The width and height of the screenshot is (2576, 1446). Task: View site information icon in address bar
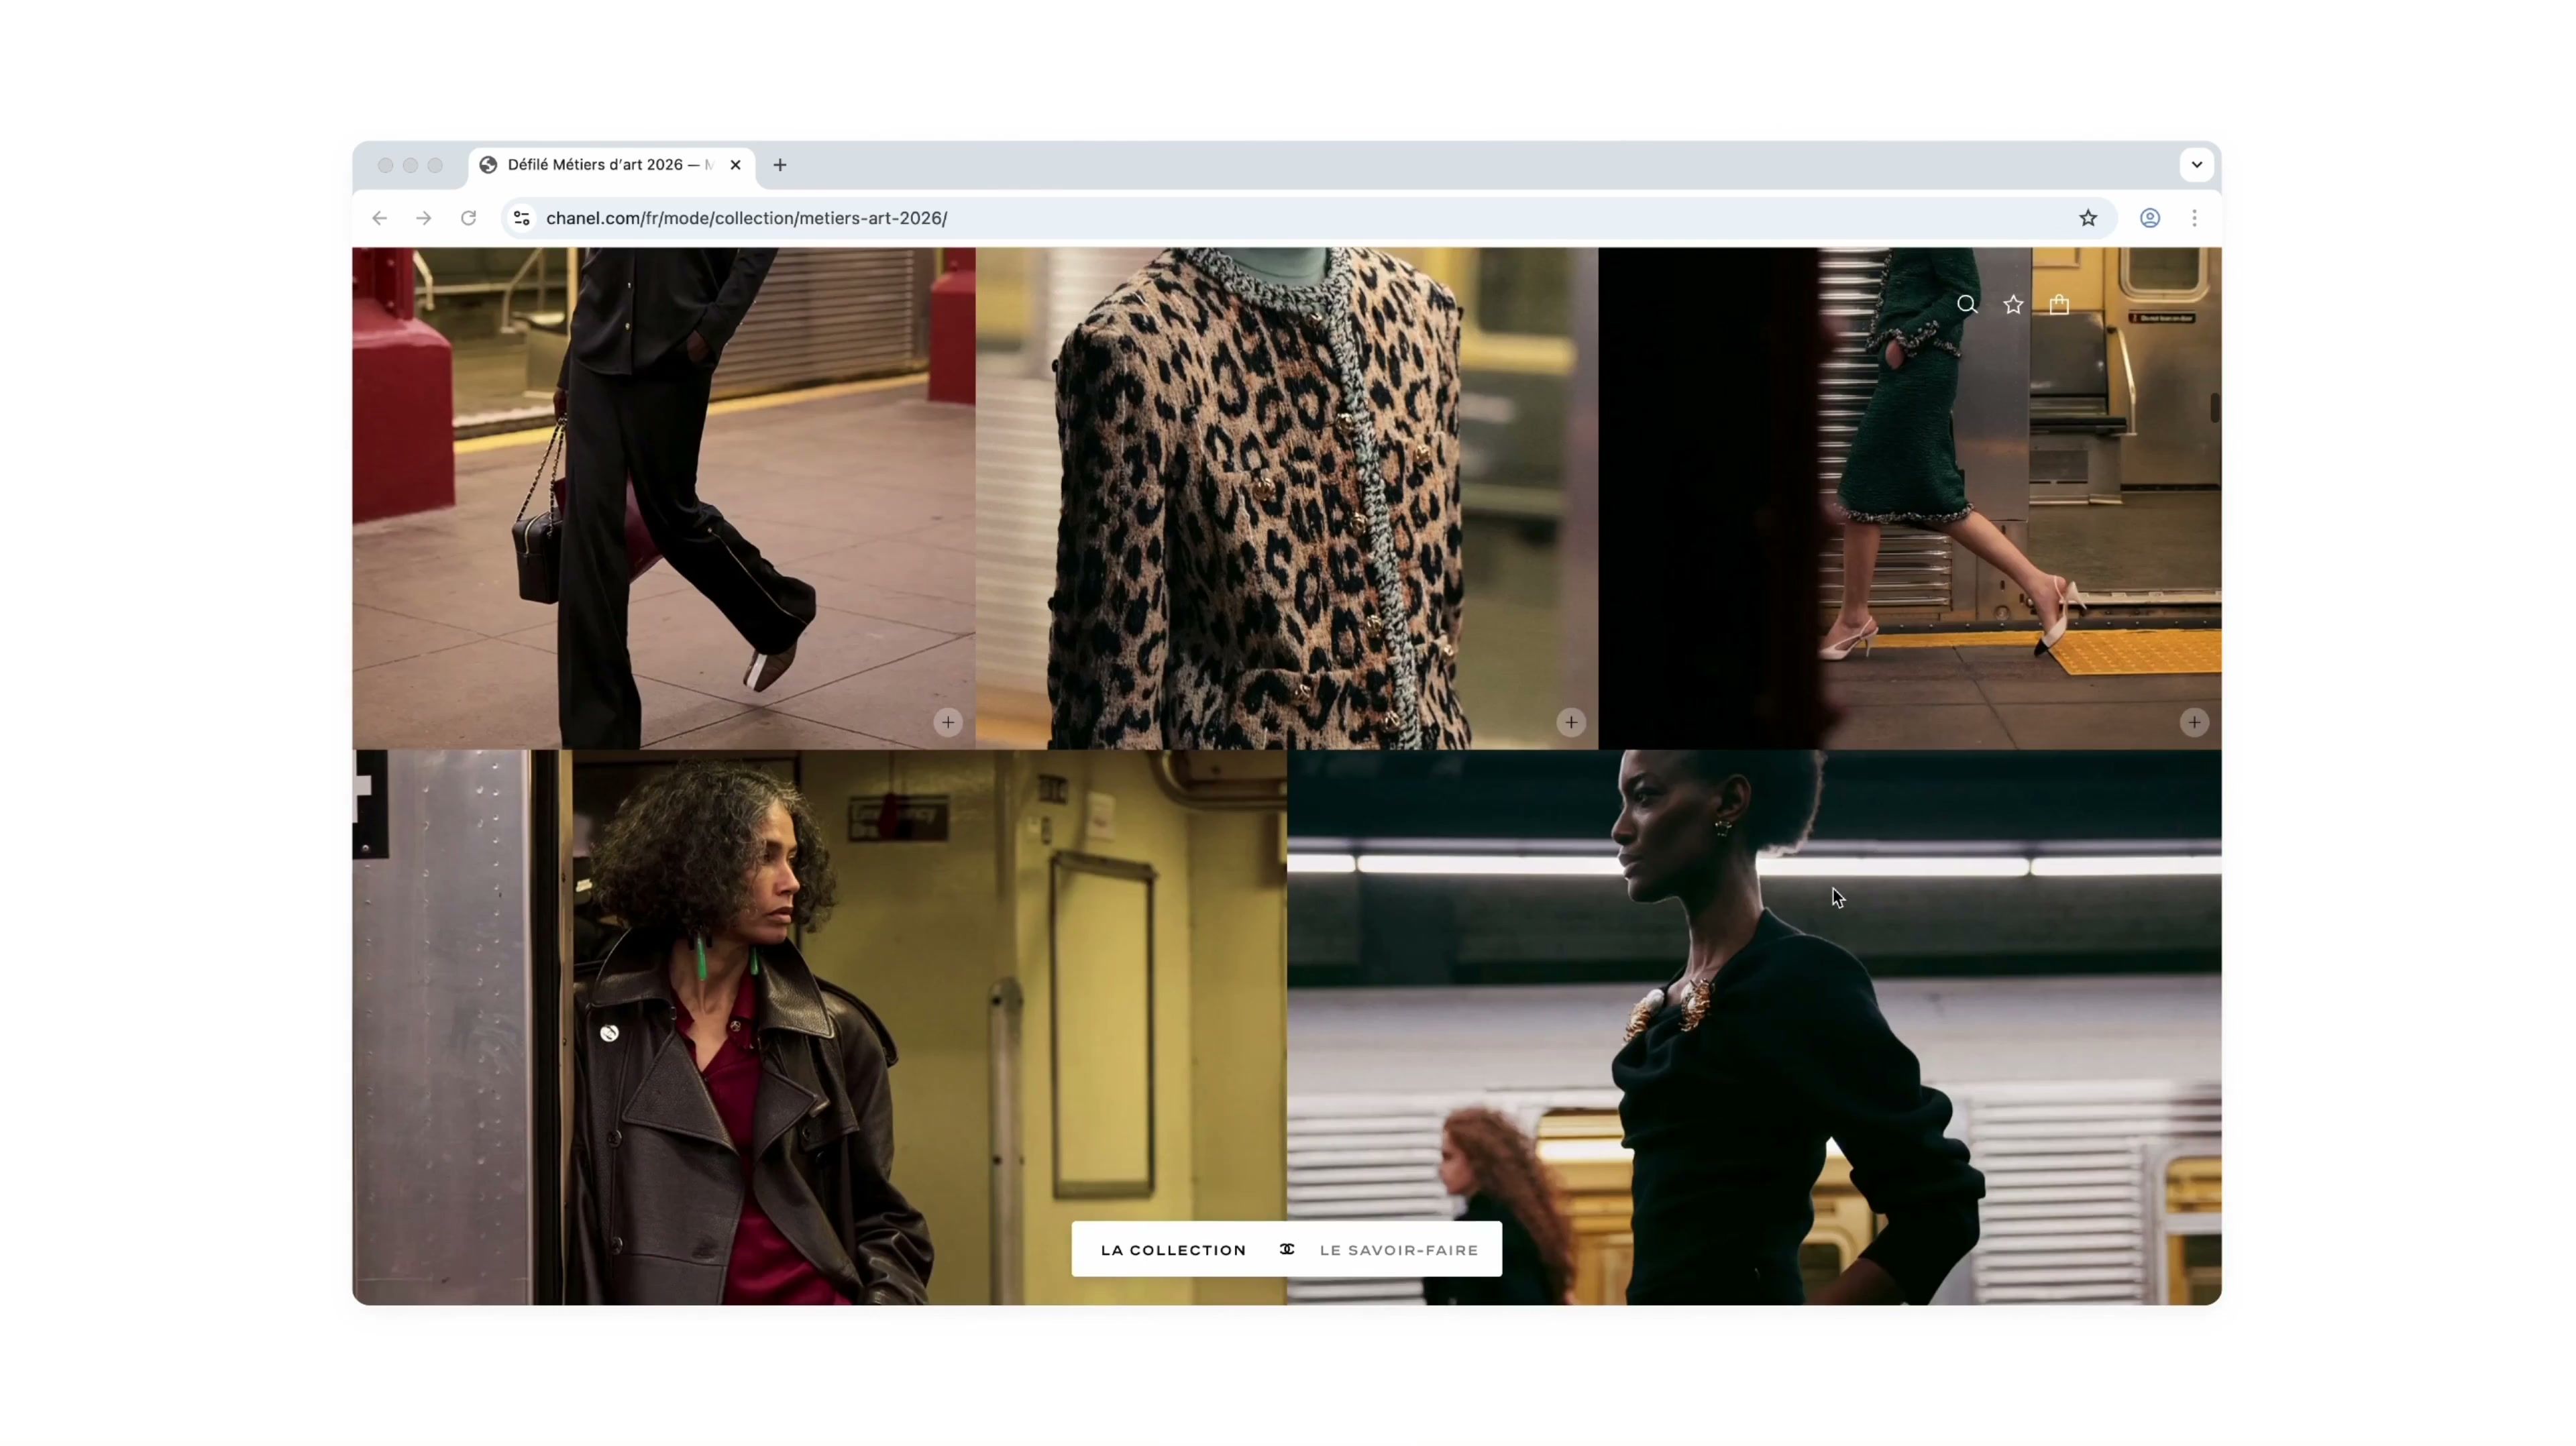(521, 218)
